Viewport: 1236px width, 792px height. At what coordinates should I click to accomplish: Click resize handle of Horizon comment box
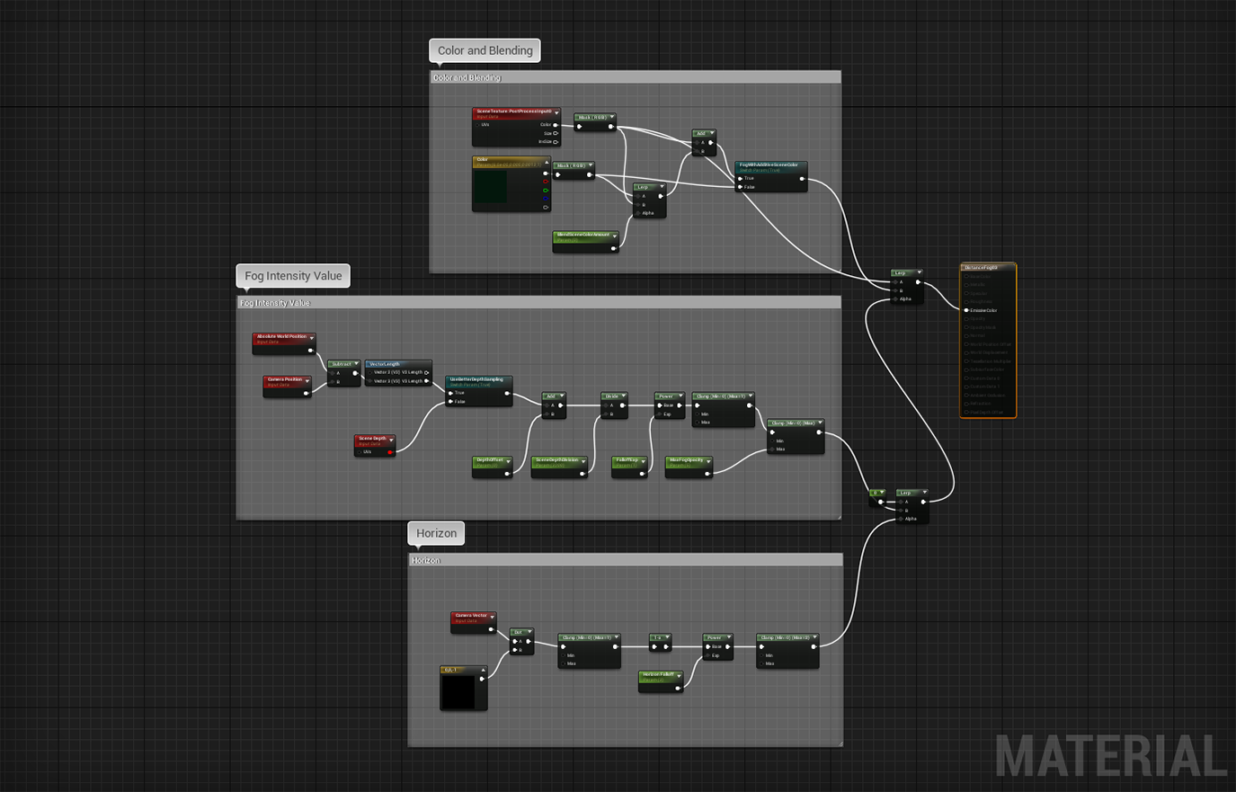[x=840, y=743]
